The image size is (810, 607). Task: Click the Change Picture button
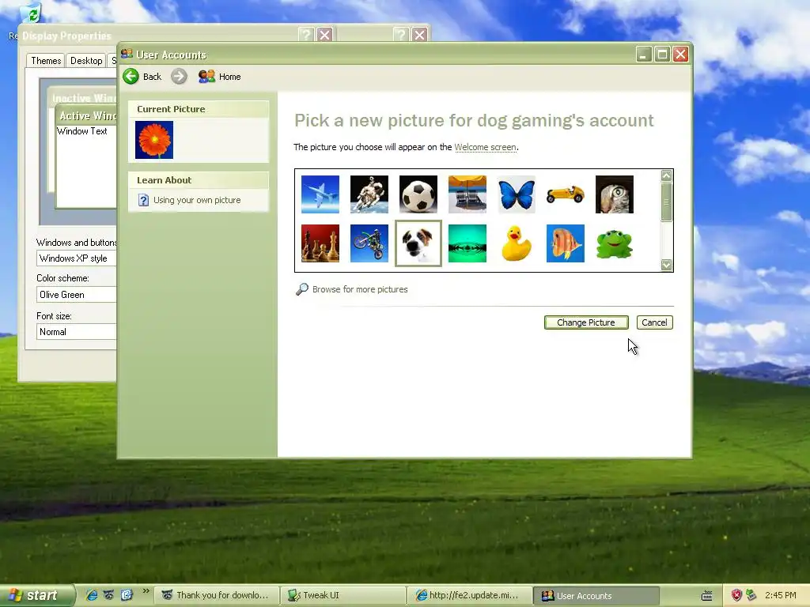pyautogui.click(x=586, y=322)
